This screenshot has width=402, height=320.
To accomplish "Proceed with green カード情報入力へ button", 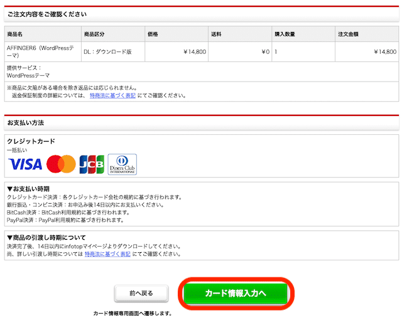I will point(236,293).
